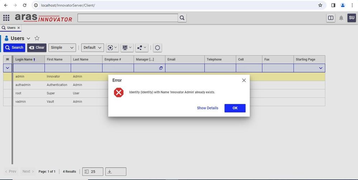Expand the Users title chevron
The image size is (358, 180).
pos(29,39)
